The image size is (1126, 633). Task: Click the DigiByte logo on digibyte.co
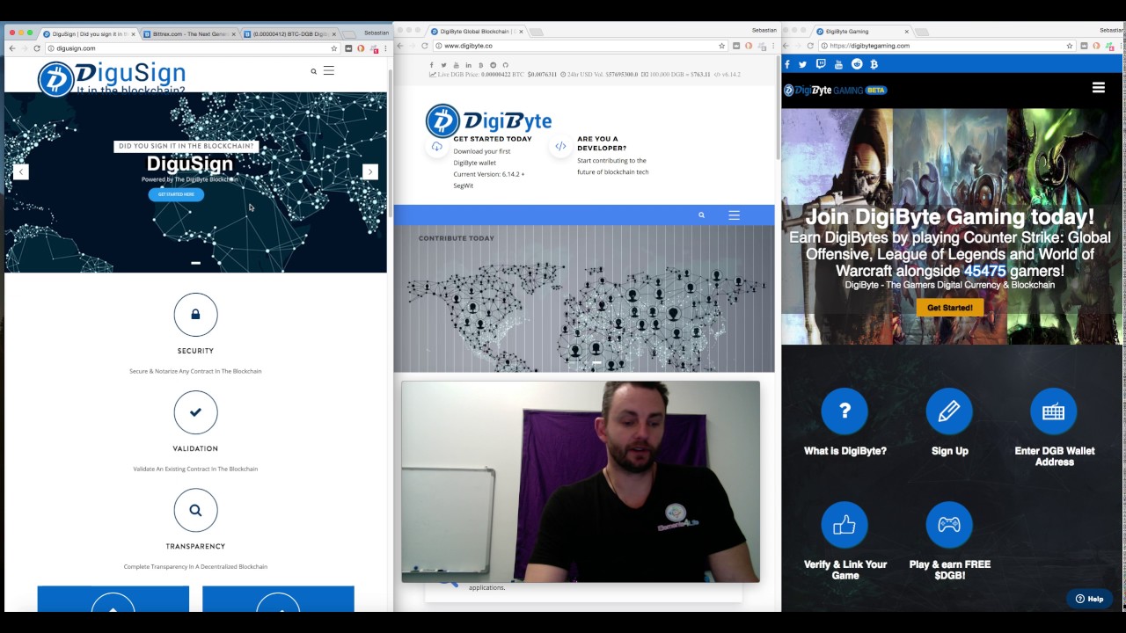488,120
